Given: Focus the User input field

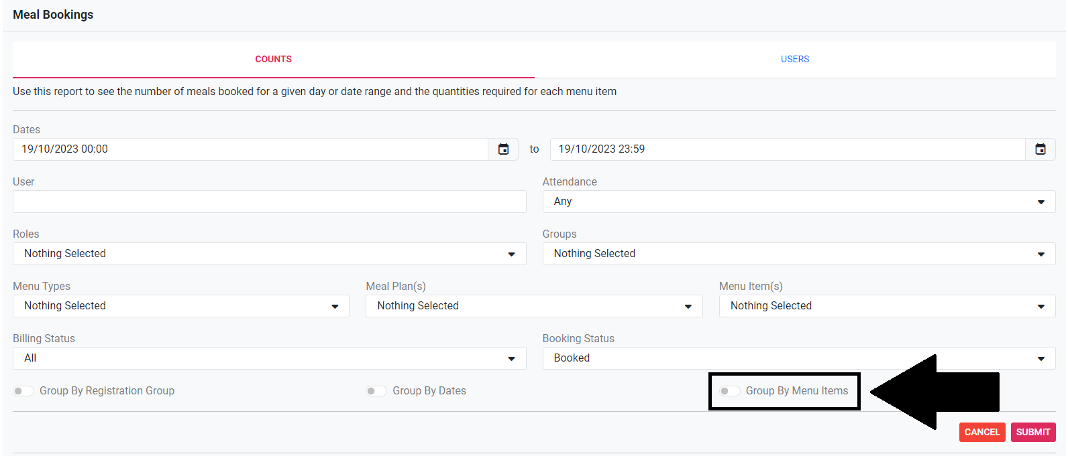Looking at the screenshot, I should coord(269,202).
